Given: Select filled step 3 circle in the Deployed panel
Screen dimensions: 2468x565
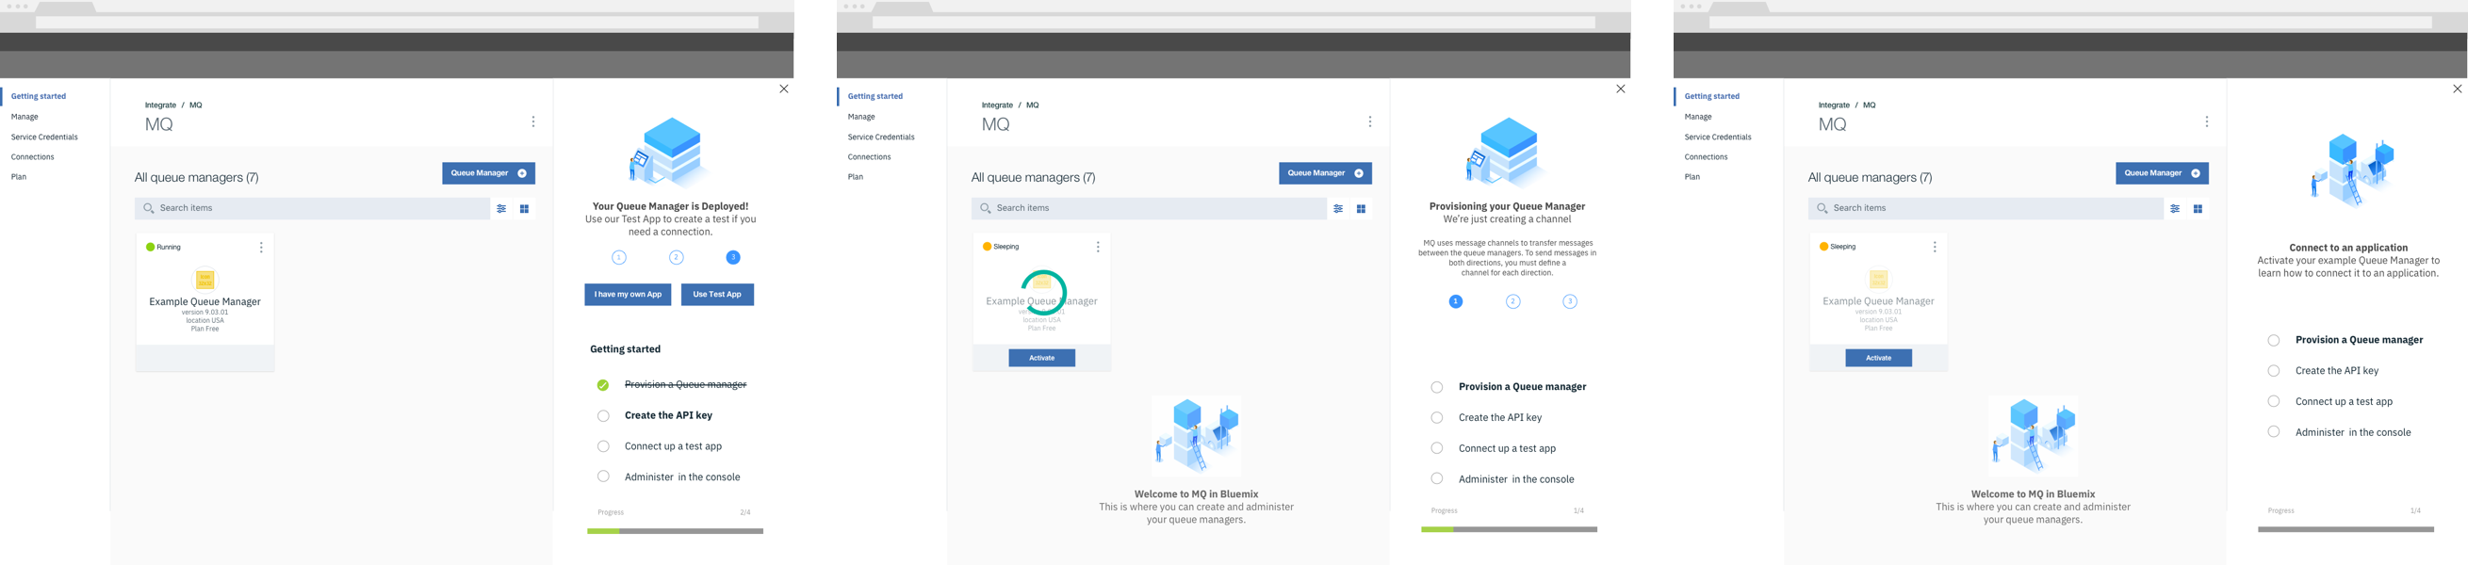Looking at the screenshot, I should pos(733,258).
